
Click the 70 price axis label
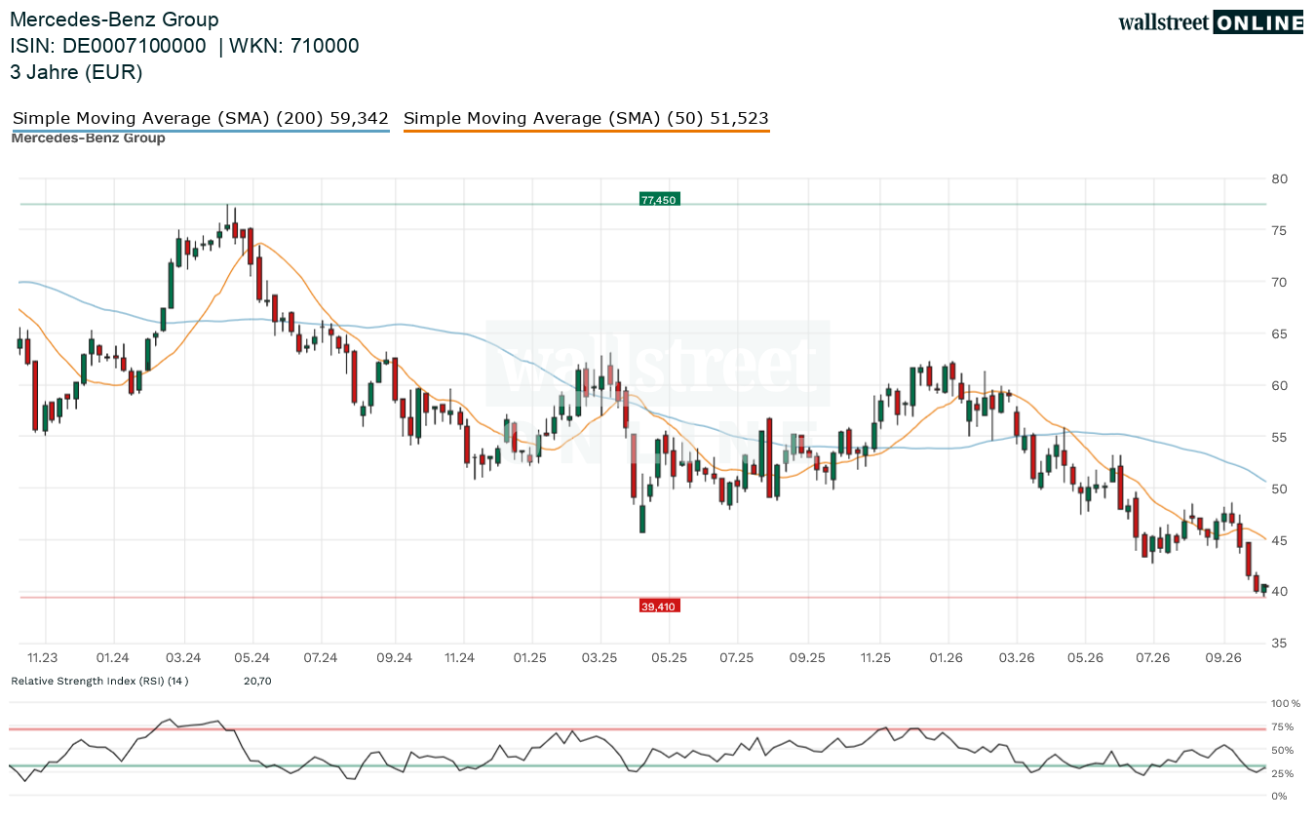click(1280, 283)
